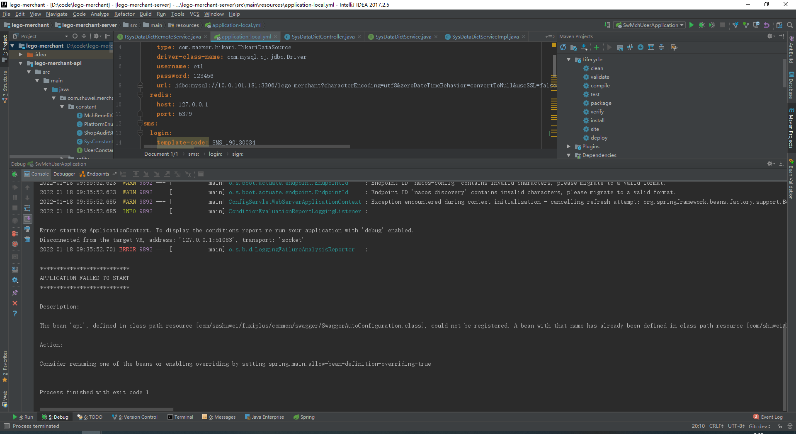796x434 pixels.
Task: Toggle pin tab in Debug panel
Action: [15, 293]
